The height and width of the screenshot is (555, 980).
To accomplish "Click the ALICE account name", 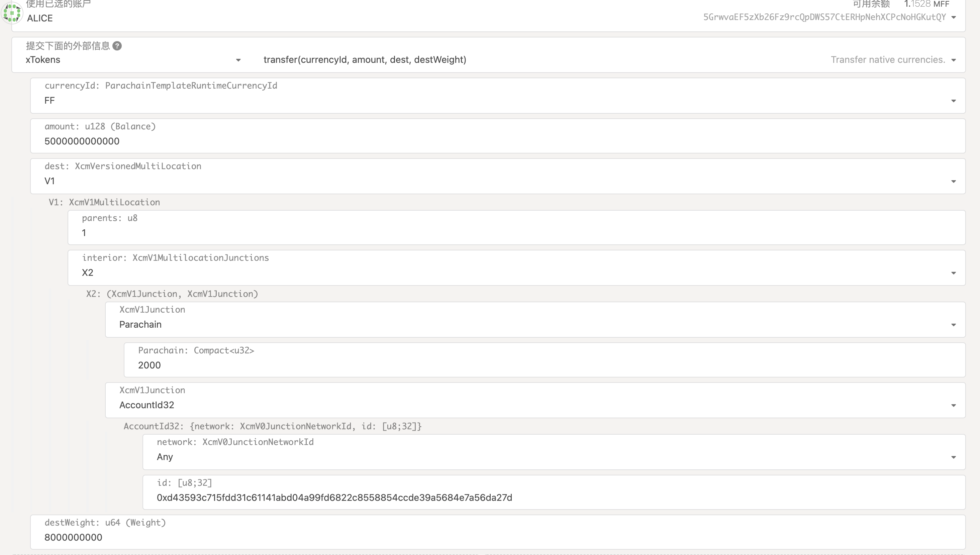I will [x=40, y=18].
